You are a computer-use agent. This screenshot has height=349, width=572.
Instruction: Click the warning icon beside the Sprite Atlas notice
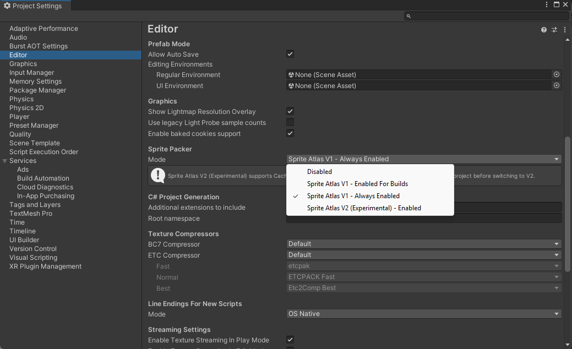coord(157,176)
